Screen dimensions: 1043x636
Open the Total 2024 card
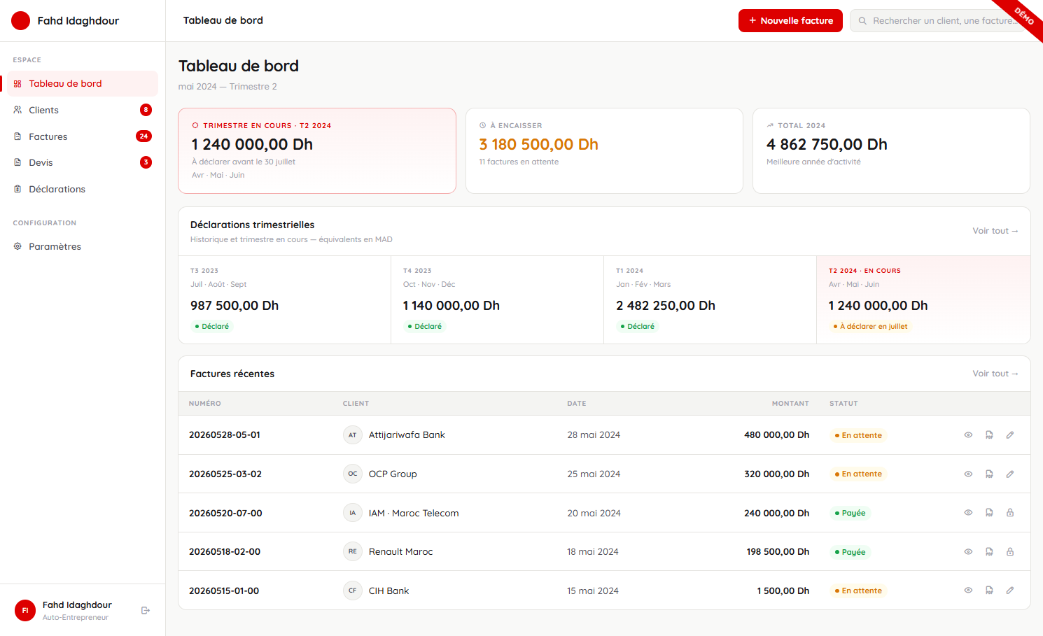(x=891, y=150)
